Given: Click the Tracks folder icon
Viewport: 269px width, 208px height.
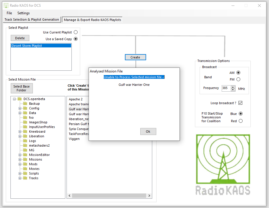Looking at the screenshot, I should click(25, 178).
